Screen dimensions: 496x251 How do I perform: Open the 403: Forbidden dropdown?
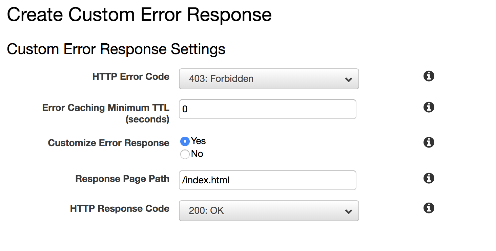(x=269, y=79)
